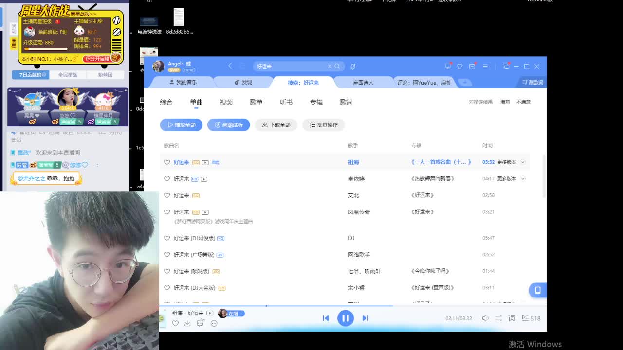The width and height of the screenshot is (623, 350).
Task: Play MV for 卓依婷 好运来 row
Action: [204, 179]
